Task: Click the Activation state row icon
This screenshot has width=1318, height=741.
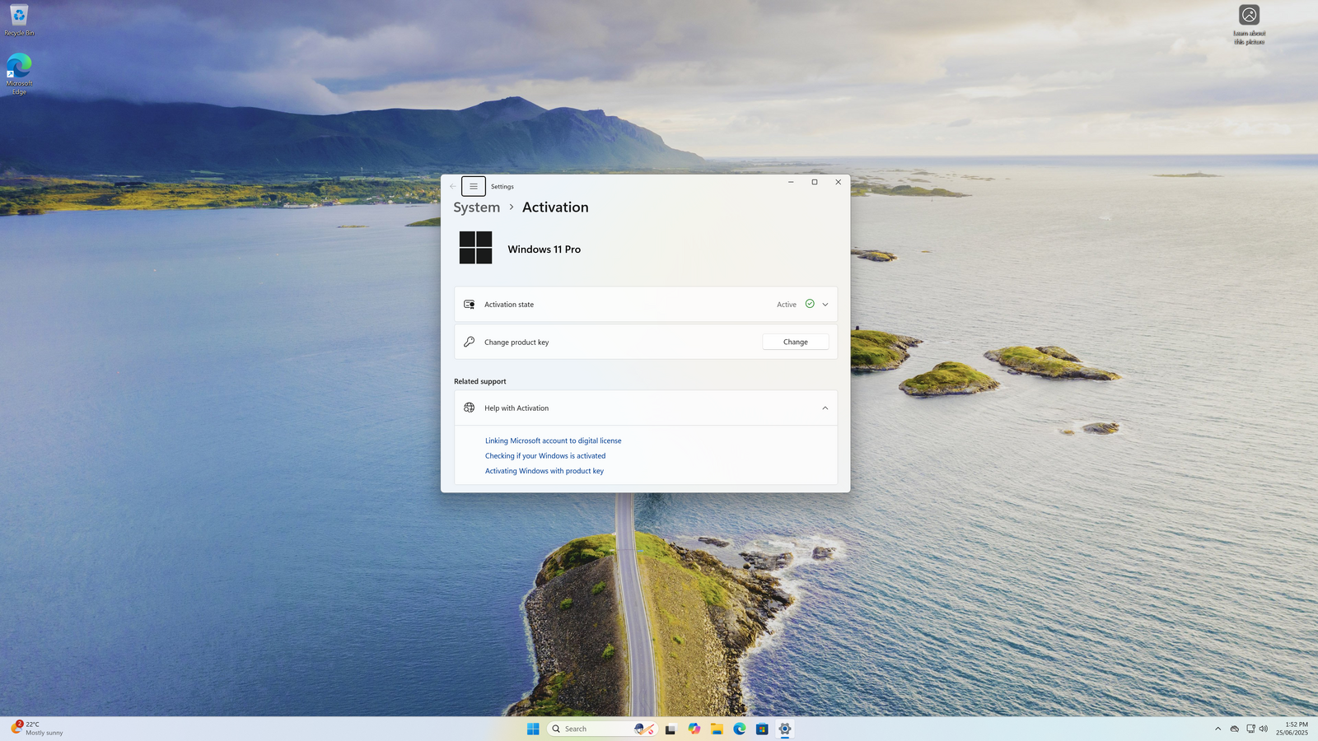Action: [x=470, y=305]
